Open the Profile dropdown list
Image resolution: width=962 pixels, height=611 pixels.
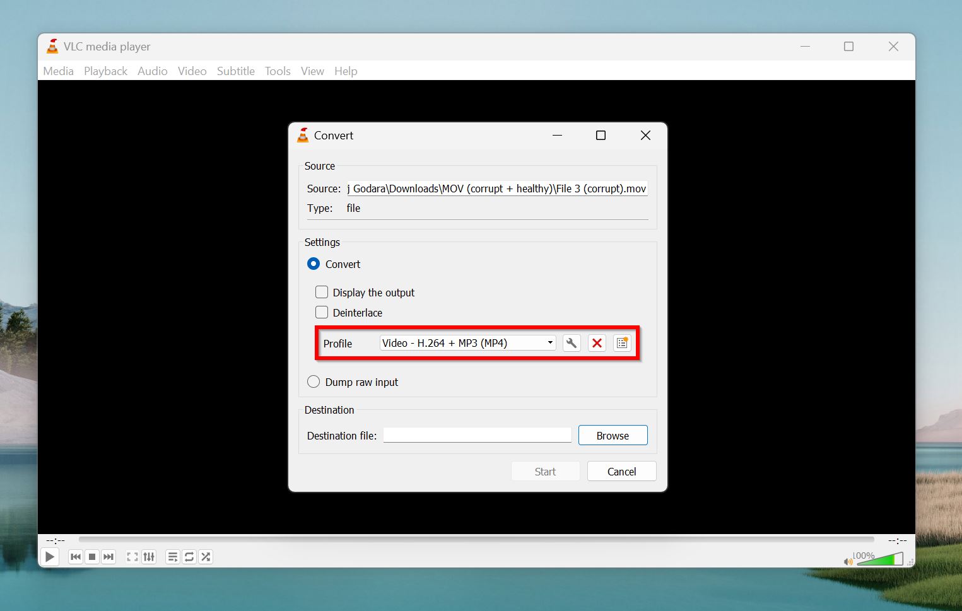pyautogui.click(x=468, y=343)
